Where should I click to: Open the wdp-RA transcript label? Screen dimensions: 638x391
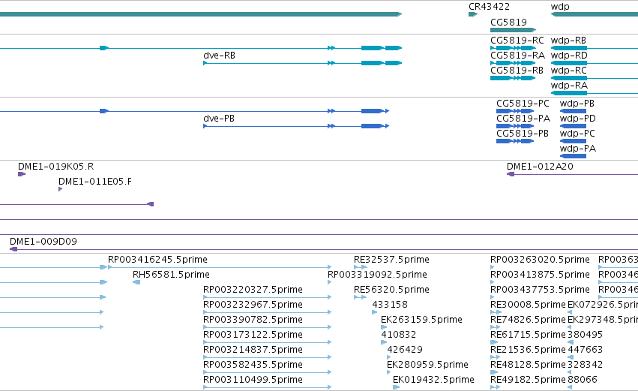569,86
